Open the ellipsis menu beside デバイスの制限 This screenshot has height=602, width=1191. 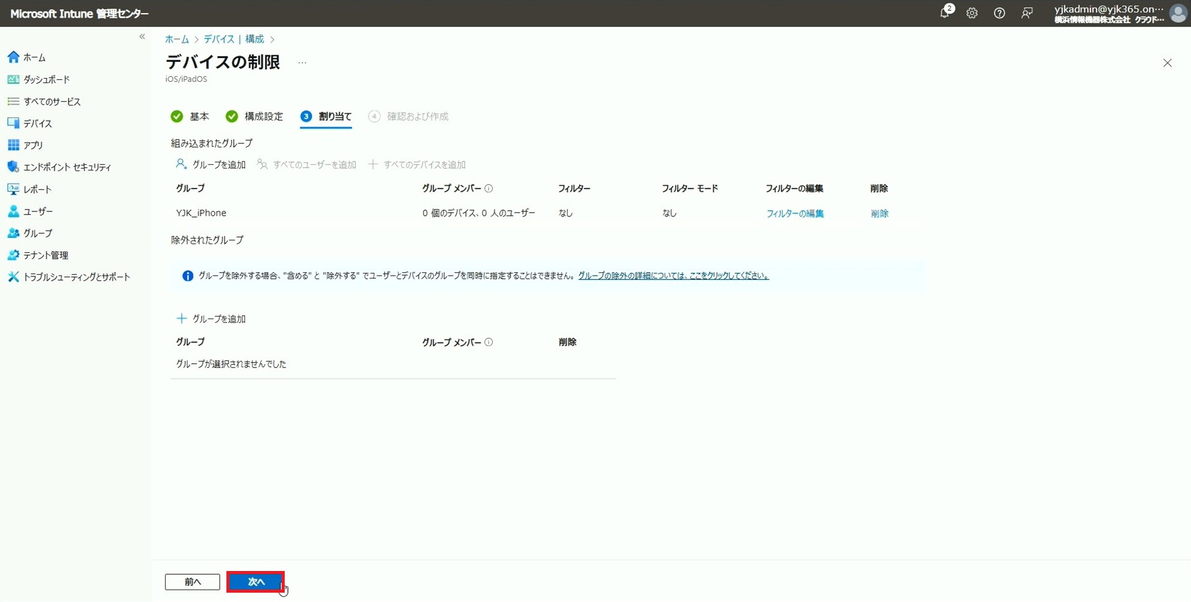pyautogui.click(x=302, y=63)
